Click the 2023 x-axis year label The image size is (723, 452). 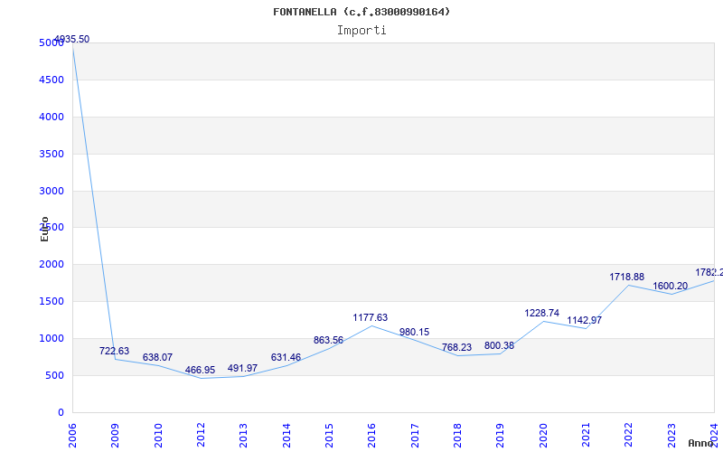coord(671,436)
